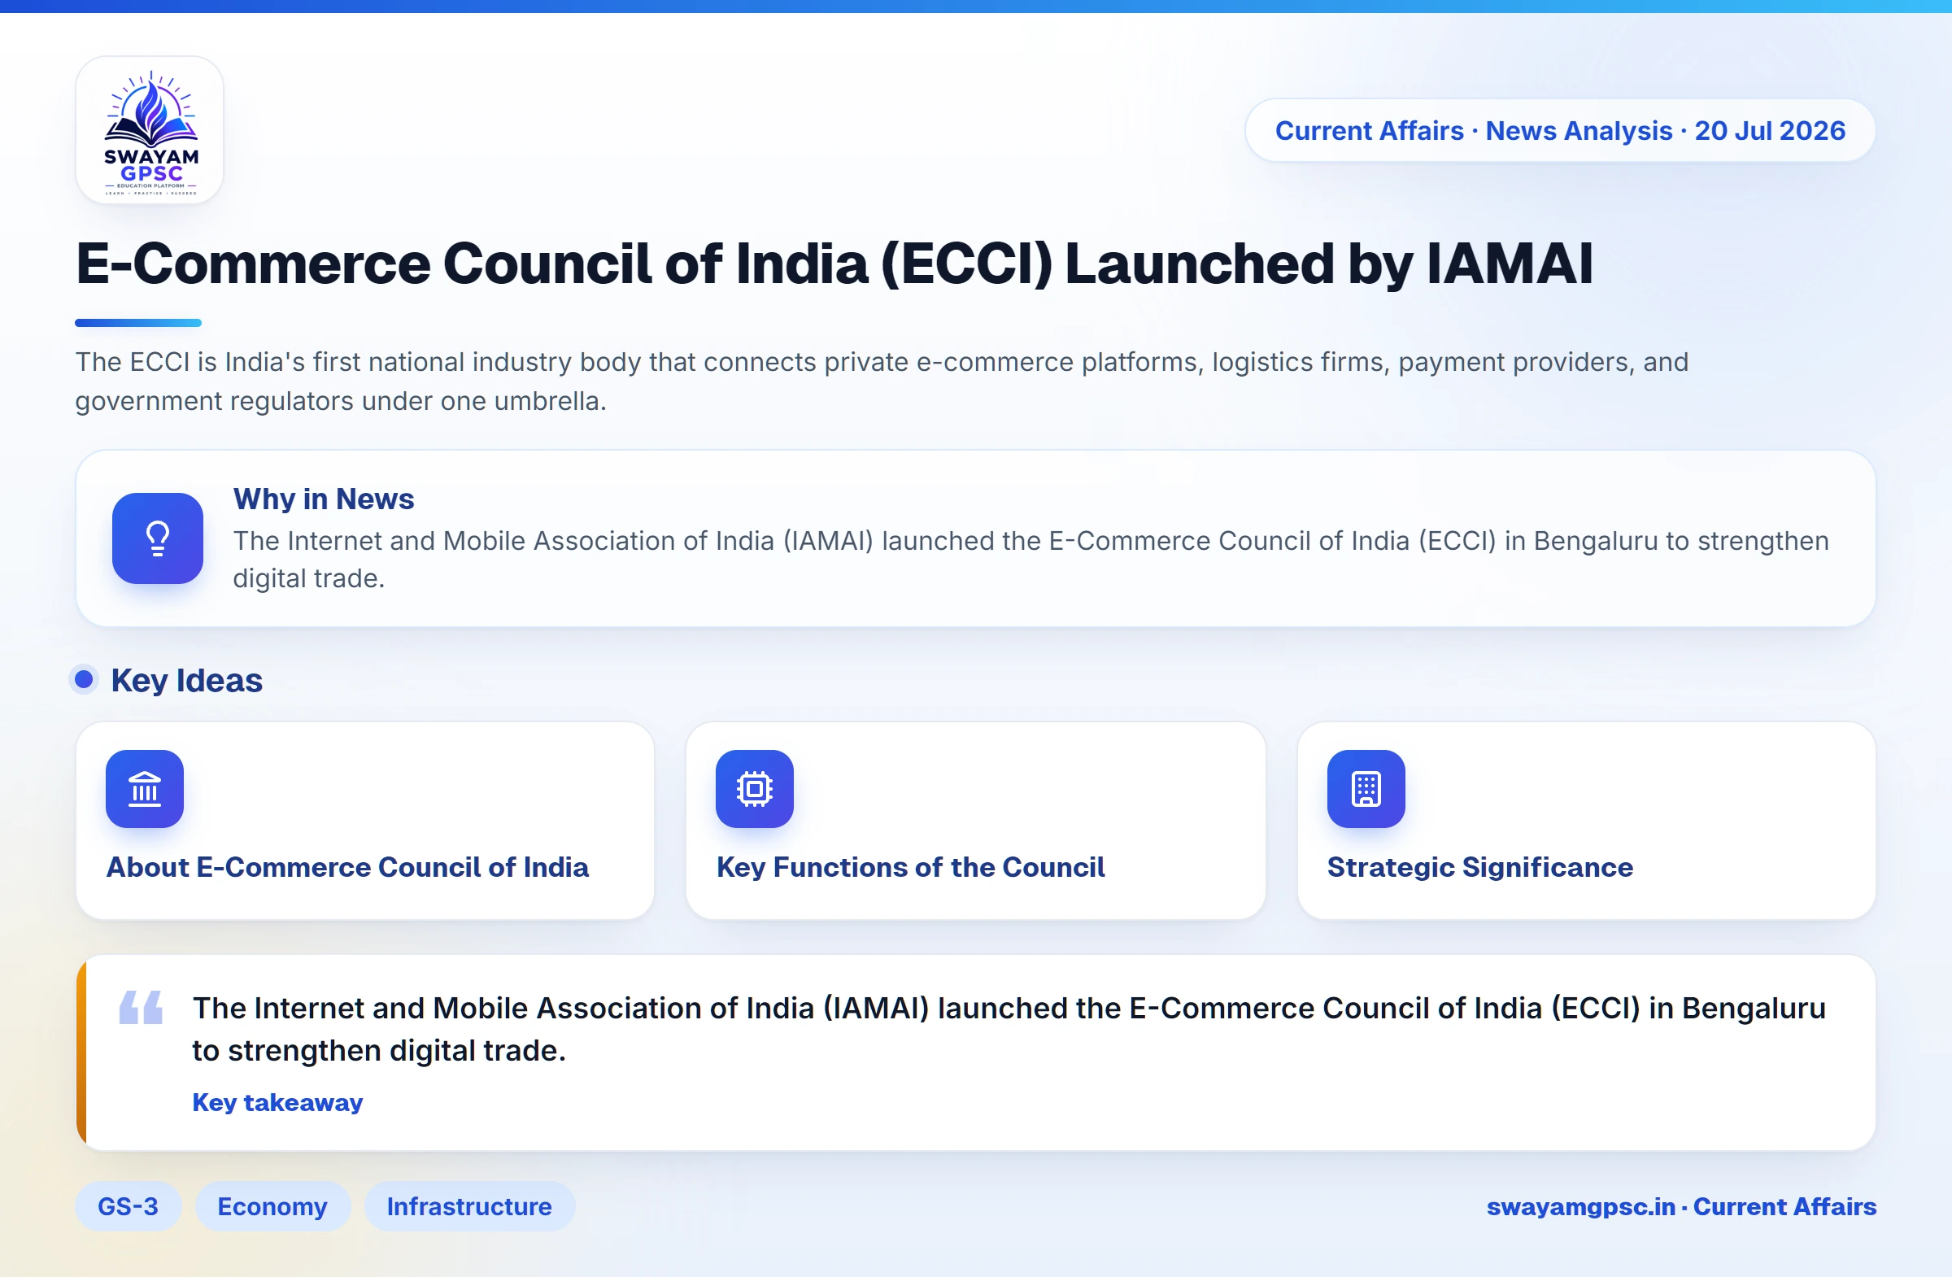This screenshot has width=1952, height=1277.
Task: Click the quotation mark icon in takeaway card
Action: point(141,1007)
